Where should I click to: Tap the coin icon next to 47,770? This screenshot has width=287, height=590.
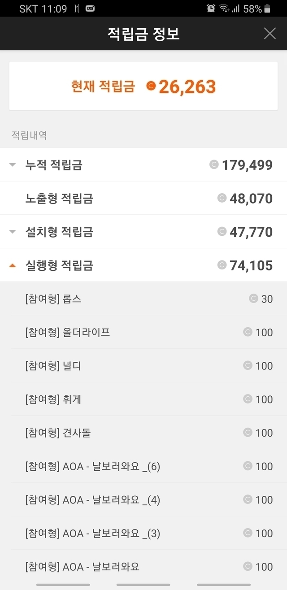pos(222,231)
